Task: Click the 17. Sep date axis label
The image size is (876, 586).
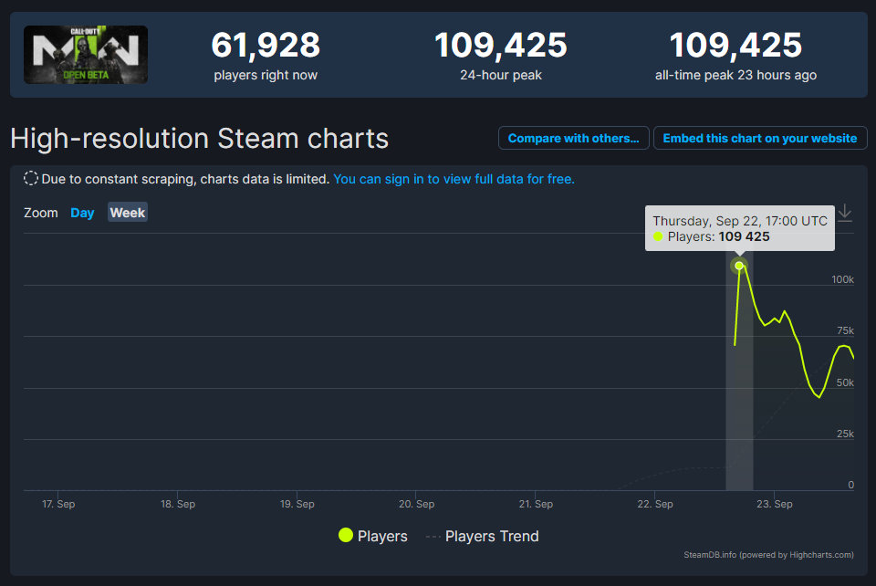Action: [x=58, y=504]
